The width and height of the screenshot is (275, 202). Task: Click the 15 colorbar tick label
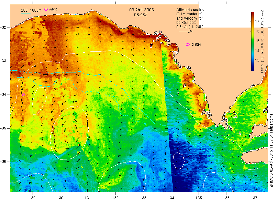pos(257,41)
